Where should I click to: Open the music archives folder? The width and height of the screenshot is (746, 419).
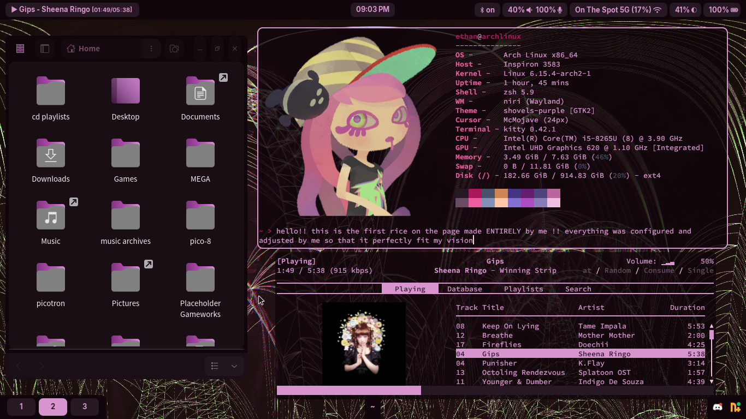pyautogui.click(x=126, y=223)
